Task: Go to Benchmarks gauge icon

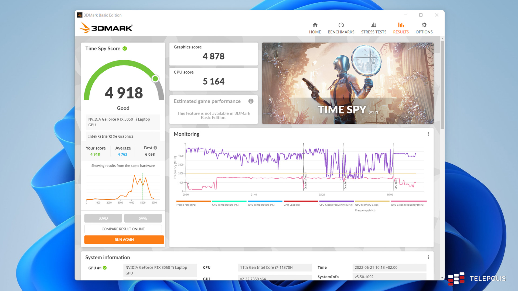Action: coord(341,25)
